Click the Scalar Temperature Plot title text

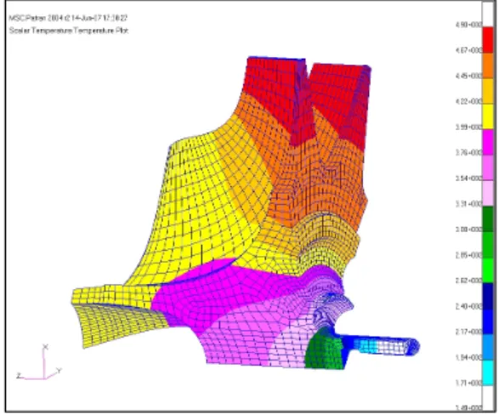[69, 31]
